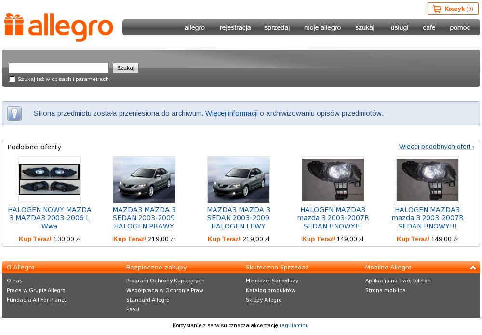482x335 pixels.
Task: Open Aplikacja na Twój telefon link
Action: point(398,281)
